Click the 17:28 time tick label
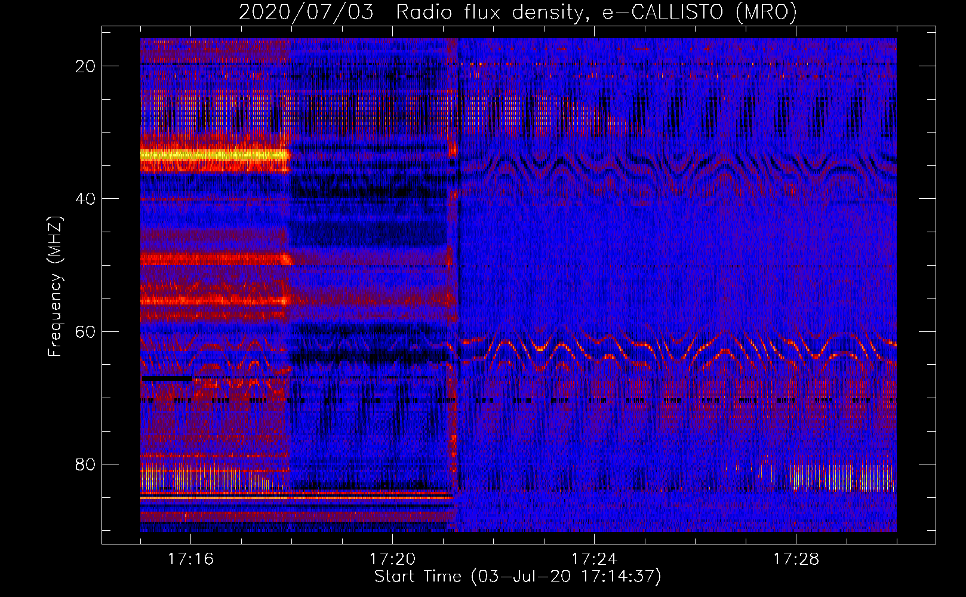 click(796, 559)
